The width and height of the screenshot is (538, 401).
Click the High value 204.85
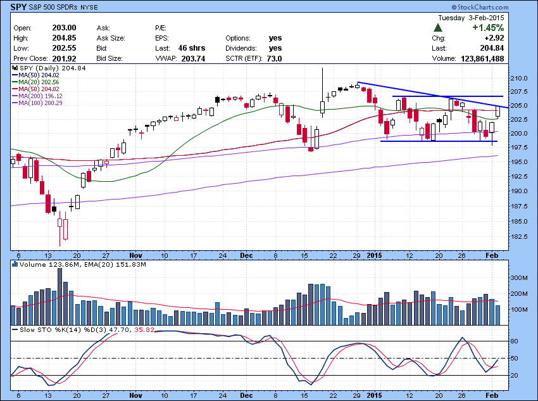64,38
